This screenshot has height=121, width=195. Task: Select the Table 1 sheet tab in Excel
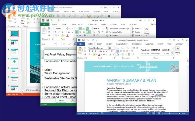point(61,101)
